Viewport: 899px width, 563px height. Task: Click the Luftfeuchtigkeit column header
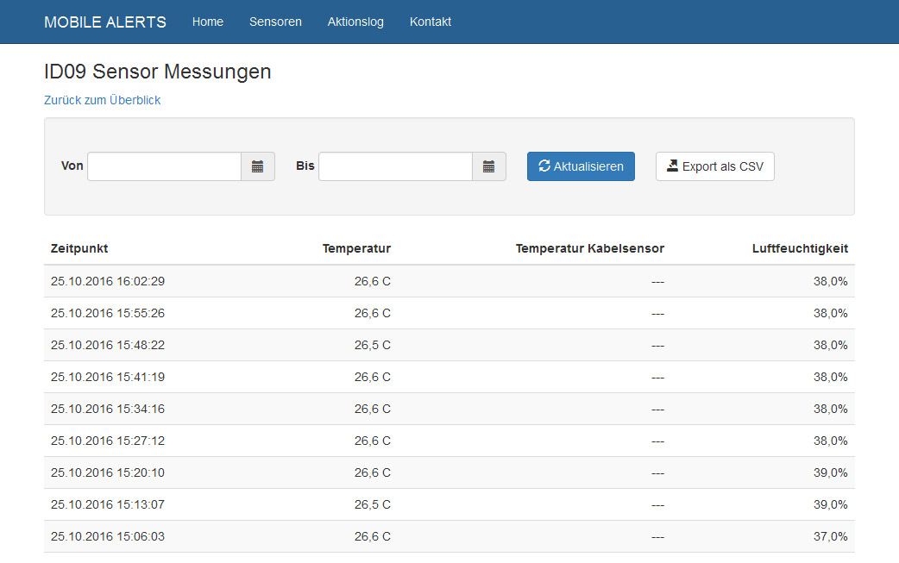click(x=800, y=248)
